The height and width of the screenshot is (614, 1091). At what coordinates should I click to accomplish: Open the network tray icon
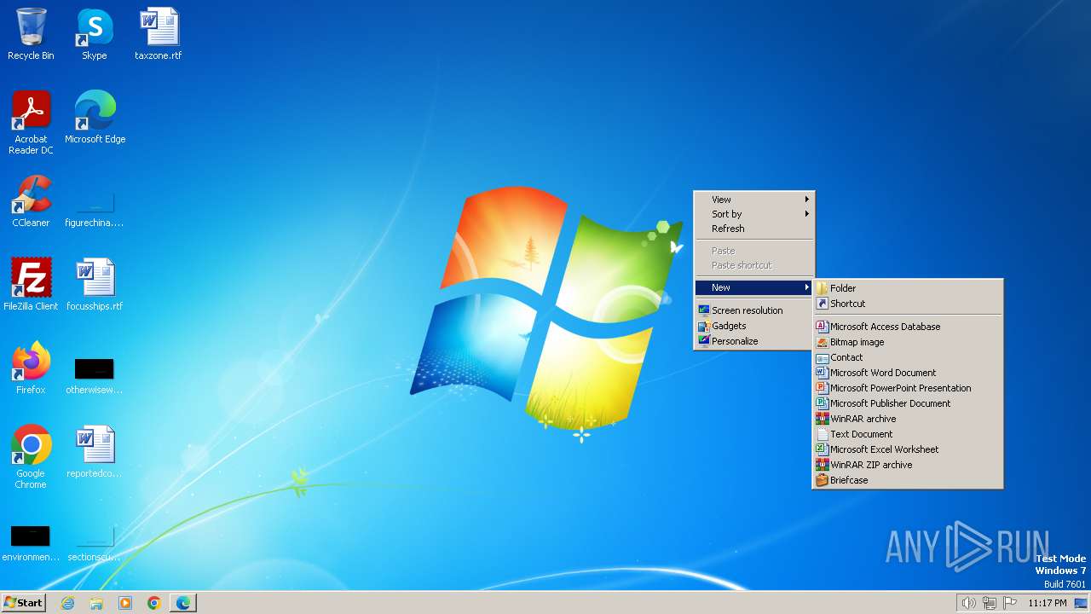pyautogui.click(x=990, y=603)
